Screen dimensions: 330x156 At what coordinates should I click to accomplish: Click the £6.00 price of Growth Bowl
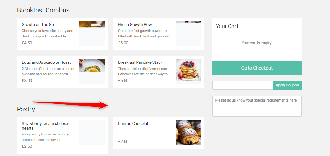(x=123, y=43)
